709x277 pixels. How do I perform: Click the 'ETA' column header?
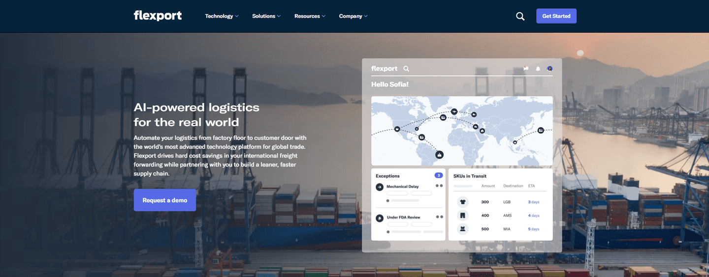click(x=532, y=186)
